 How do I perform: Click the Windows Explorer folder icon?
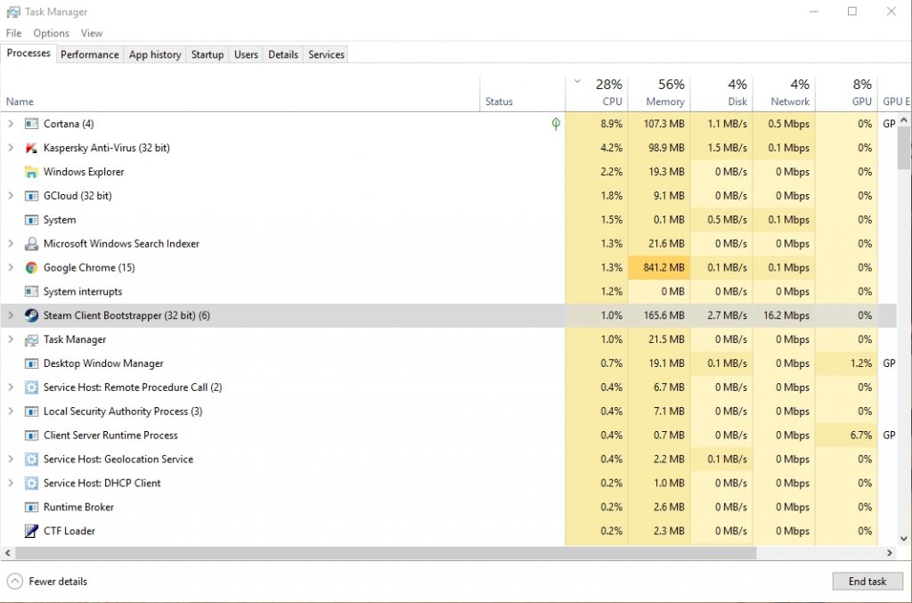[x=31, y=172]
